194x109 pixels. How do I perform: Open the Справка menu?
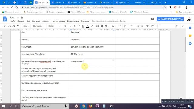[x=85, y=21]
